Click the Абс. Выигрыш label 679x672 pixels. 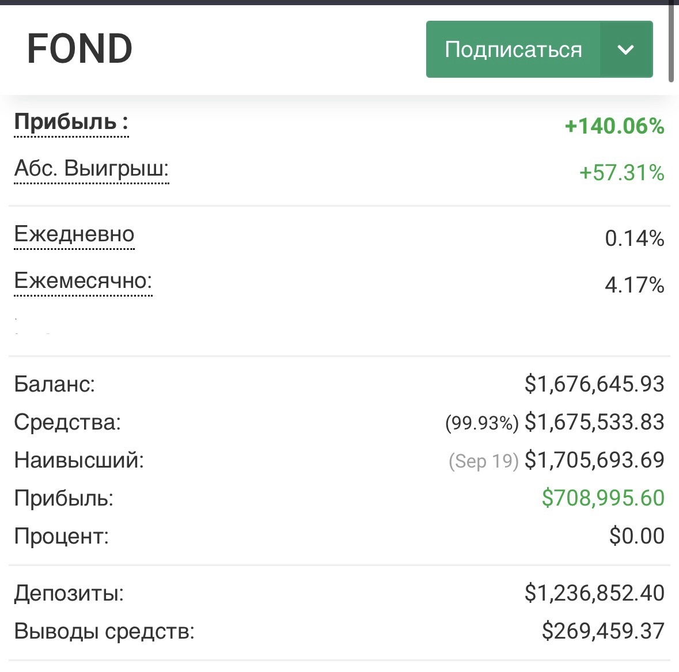point(91,169)
